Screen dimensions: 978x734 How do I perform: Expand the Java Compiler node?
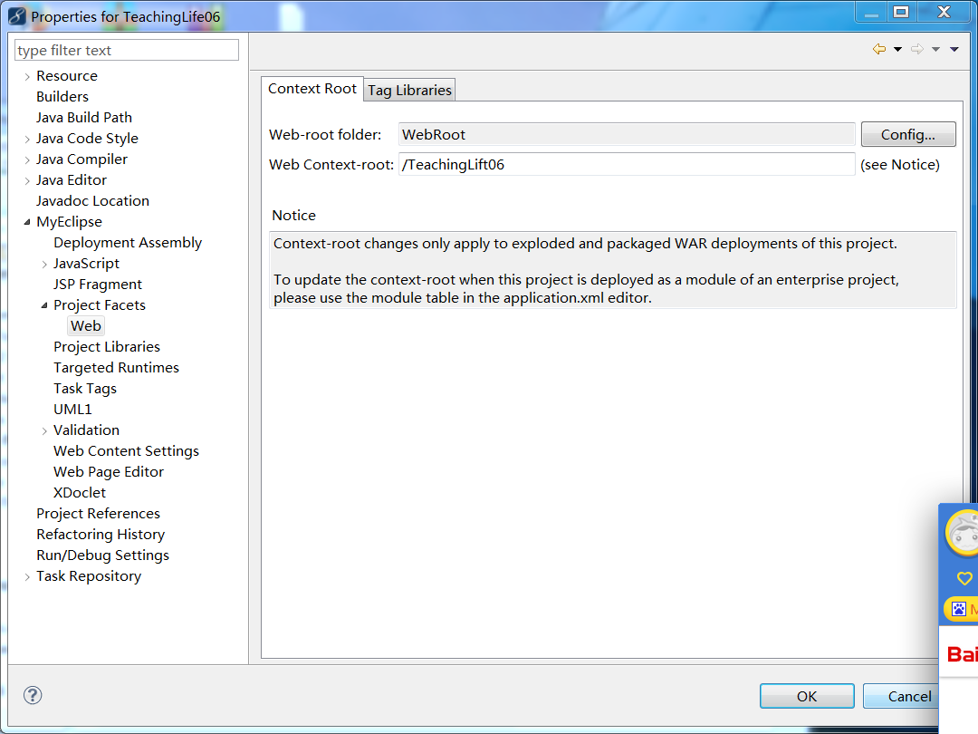click(x=27, y=160)
